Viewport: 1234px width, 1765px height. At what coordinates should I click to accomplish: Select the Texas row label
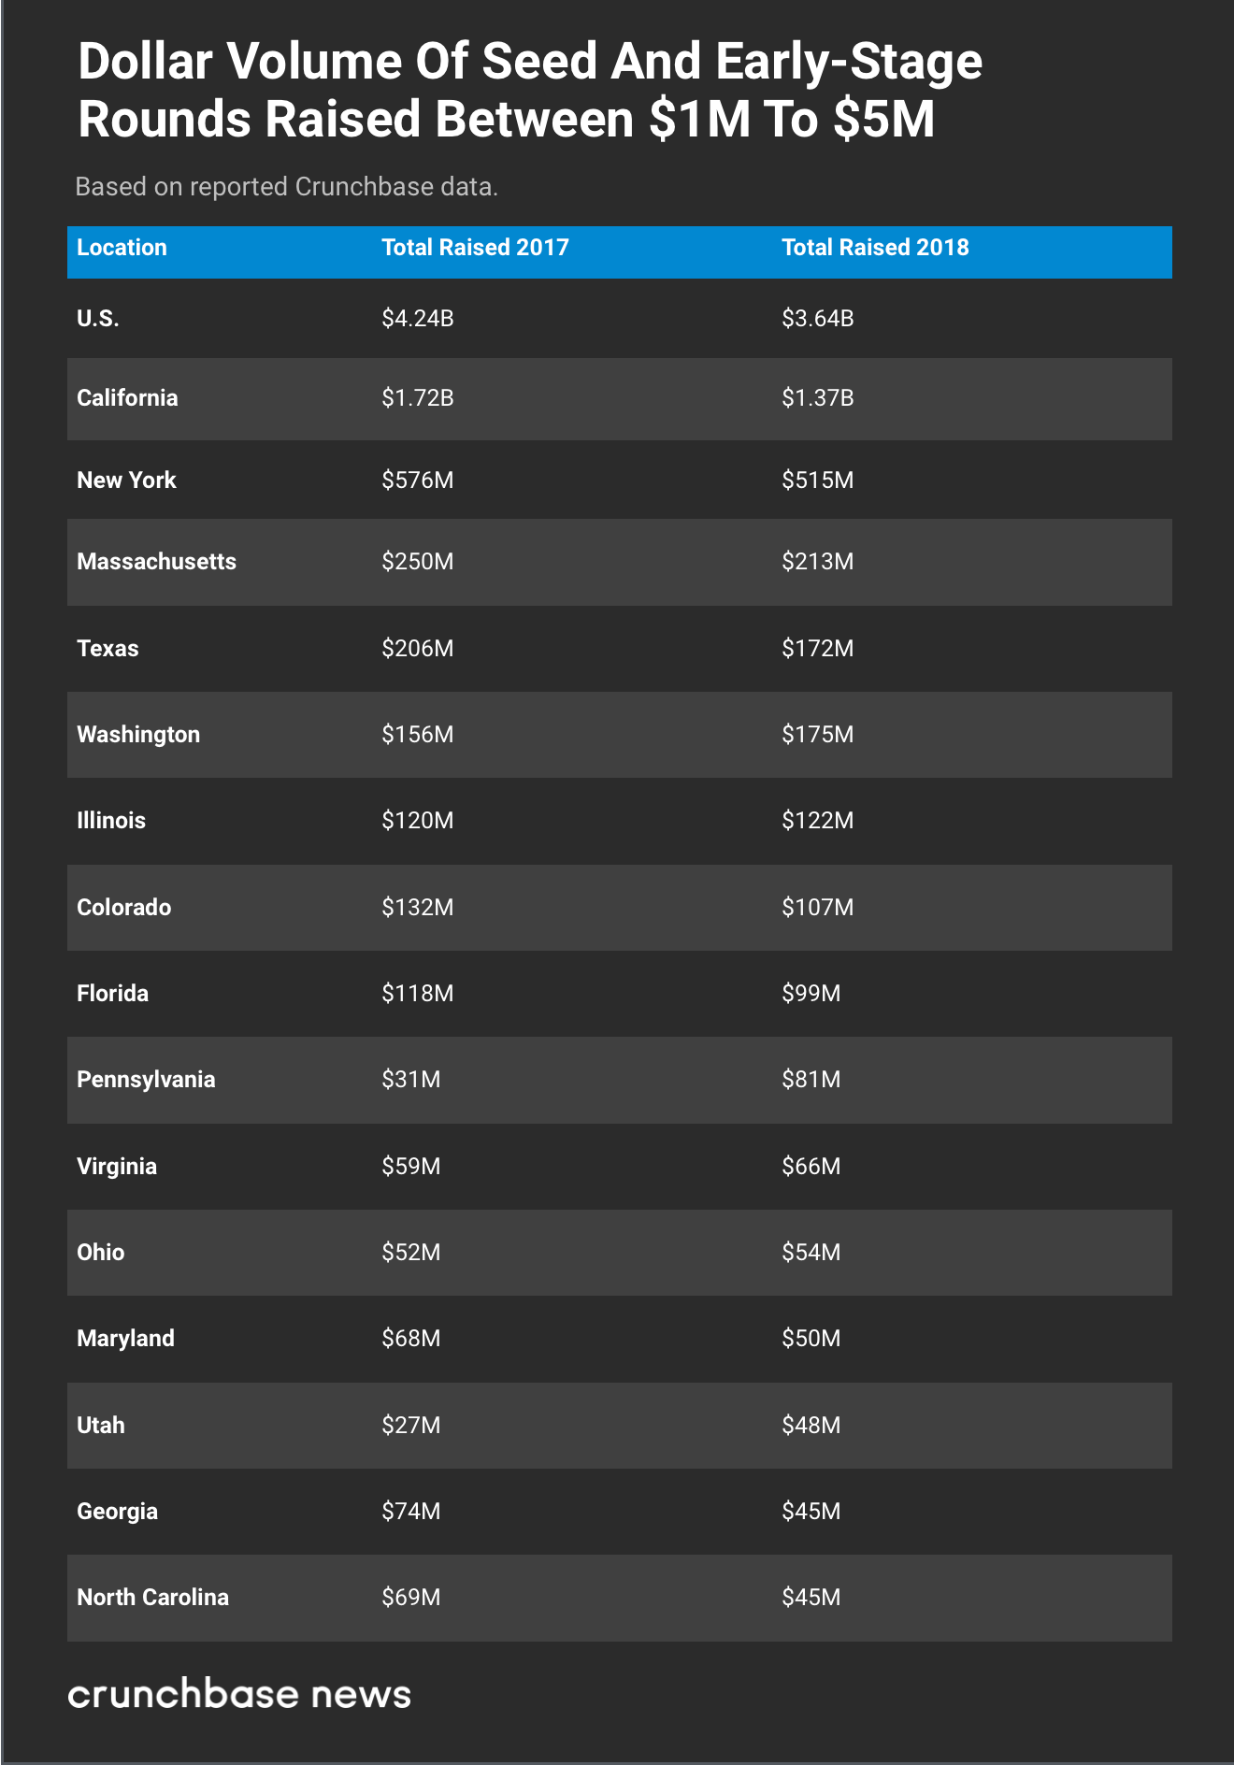[108, 649]
